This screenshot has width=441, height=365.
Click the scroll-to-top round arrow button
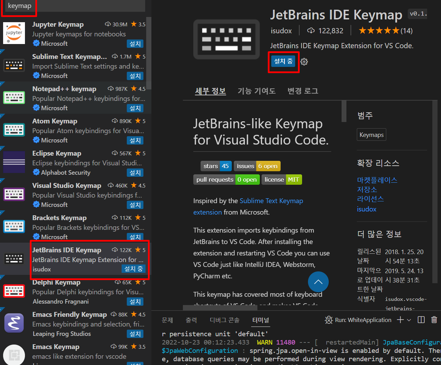tap(318, 282)
